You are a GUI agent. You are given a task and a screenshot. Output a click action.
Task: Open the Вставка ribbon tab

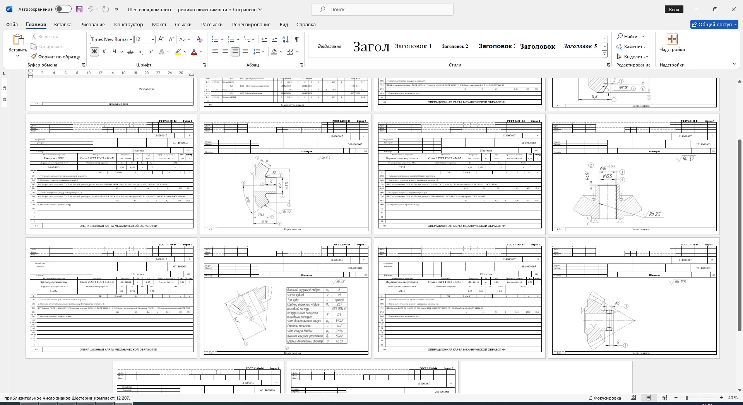[x=63, y=24]
